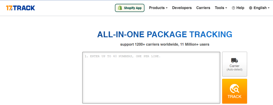Click the orange TRACK button
Screen dimensions: 273x105
(x=235, y=91)
